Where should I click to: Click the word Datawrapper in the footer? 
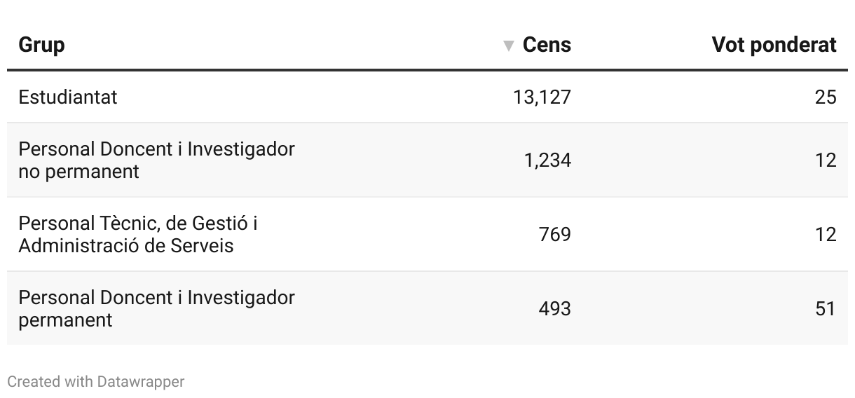pyautogui.click(x=141, y=382)
